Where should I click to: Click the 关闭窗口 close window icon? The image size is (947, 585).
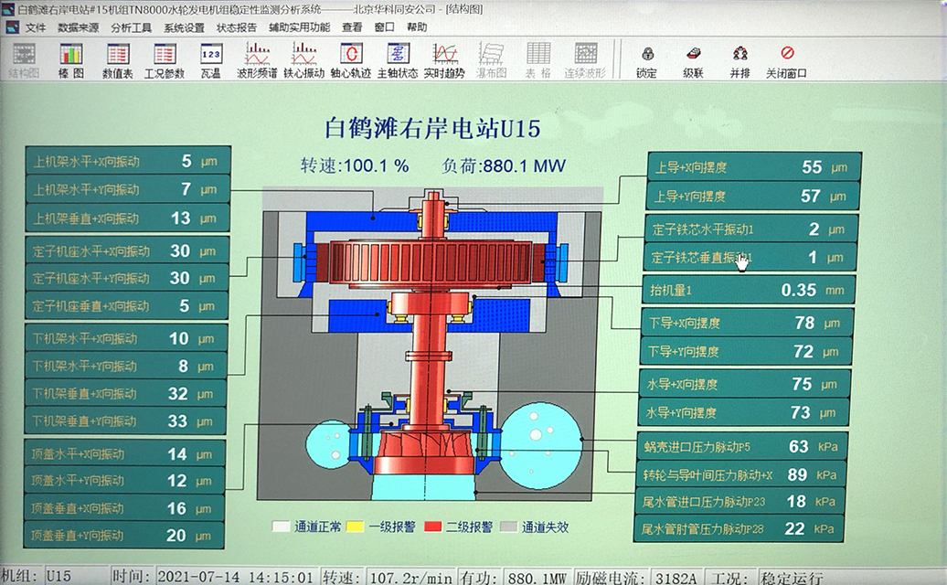coord(786,60)
